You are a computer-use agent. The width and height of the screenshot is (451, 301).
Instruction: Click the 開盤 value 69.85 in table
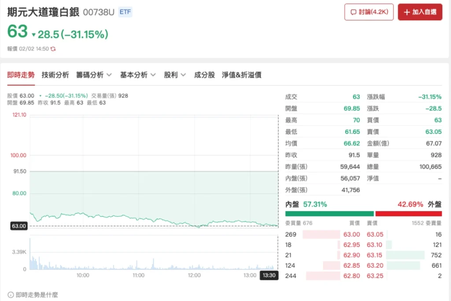click(x=352, y=108)
